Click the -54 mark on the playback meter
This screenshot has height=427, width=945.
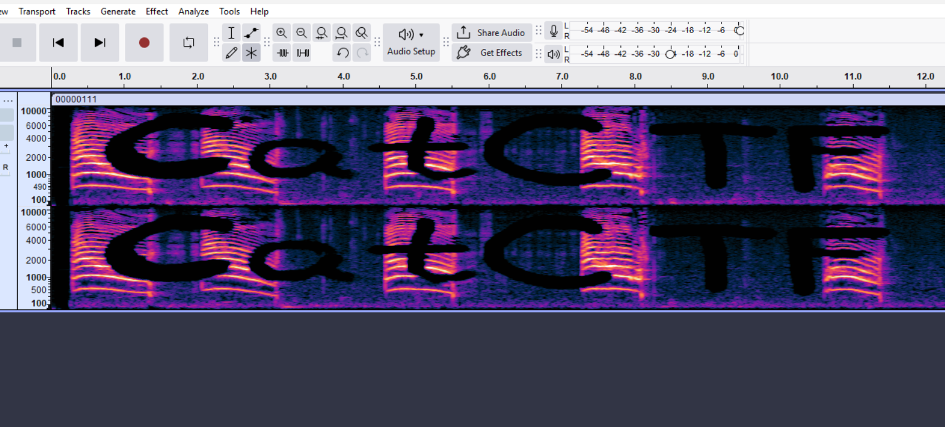(587, 54)
